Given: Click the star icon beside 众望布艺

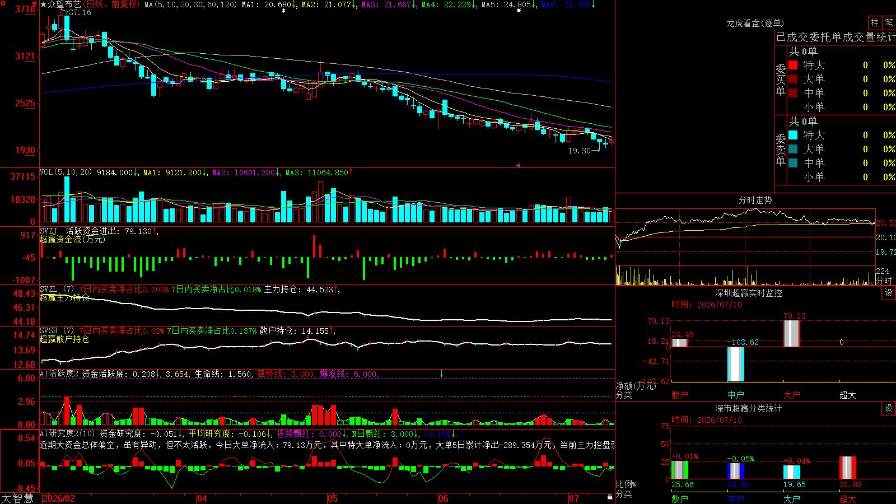Looking at the screenshot, I should (x=44, y=4).
